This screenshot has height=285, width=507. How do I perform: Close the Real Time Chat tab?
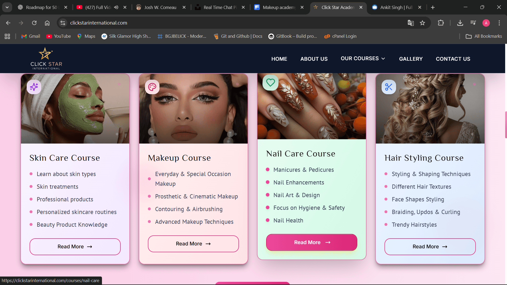tap(243, 7)
